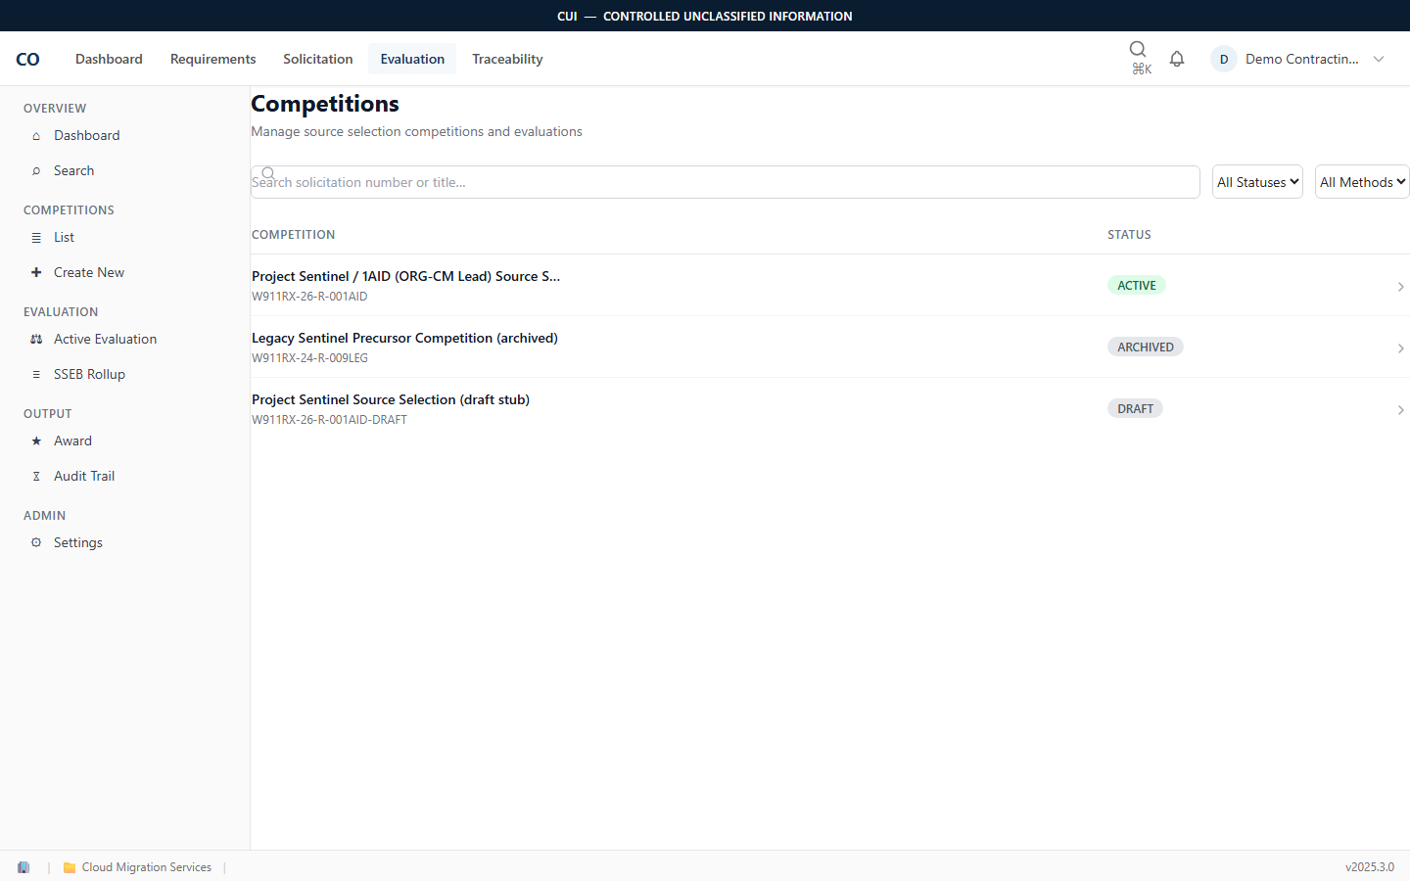Click the CO logo in header

pyautogui.click(x=27, y=59)
